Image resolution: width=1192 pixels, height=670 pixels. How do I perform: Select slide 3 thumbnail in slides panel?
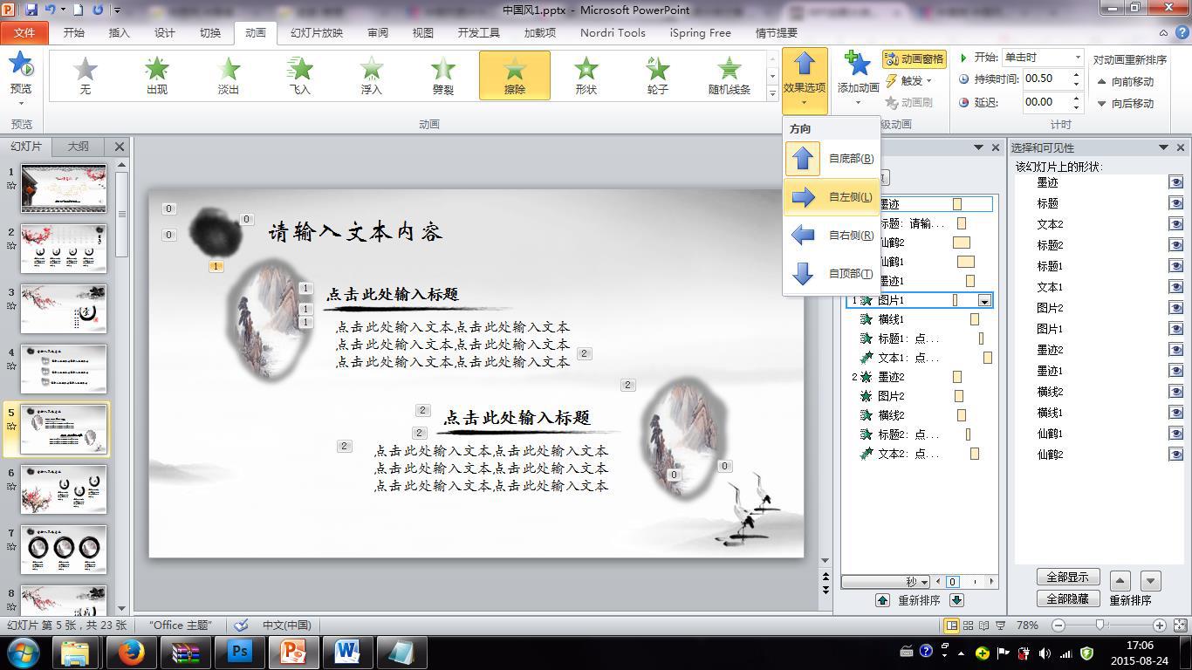tap(63, 307)
